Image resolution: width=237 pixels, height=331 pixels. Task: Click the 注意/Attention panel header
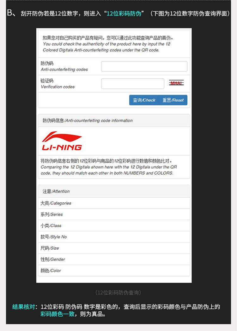coord(114,191)
